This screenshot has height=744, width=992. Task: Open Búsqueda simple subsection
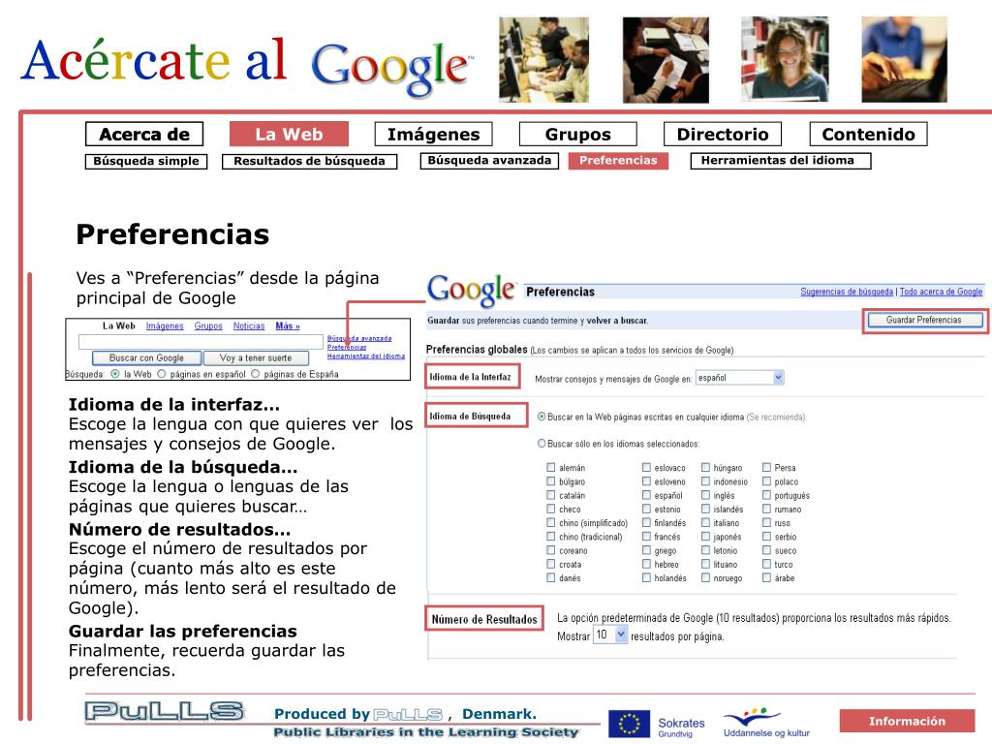(x=146, y=162)
